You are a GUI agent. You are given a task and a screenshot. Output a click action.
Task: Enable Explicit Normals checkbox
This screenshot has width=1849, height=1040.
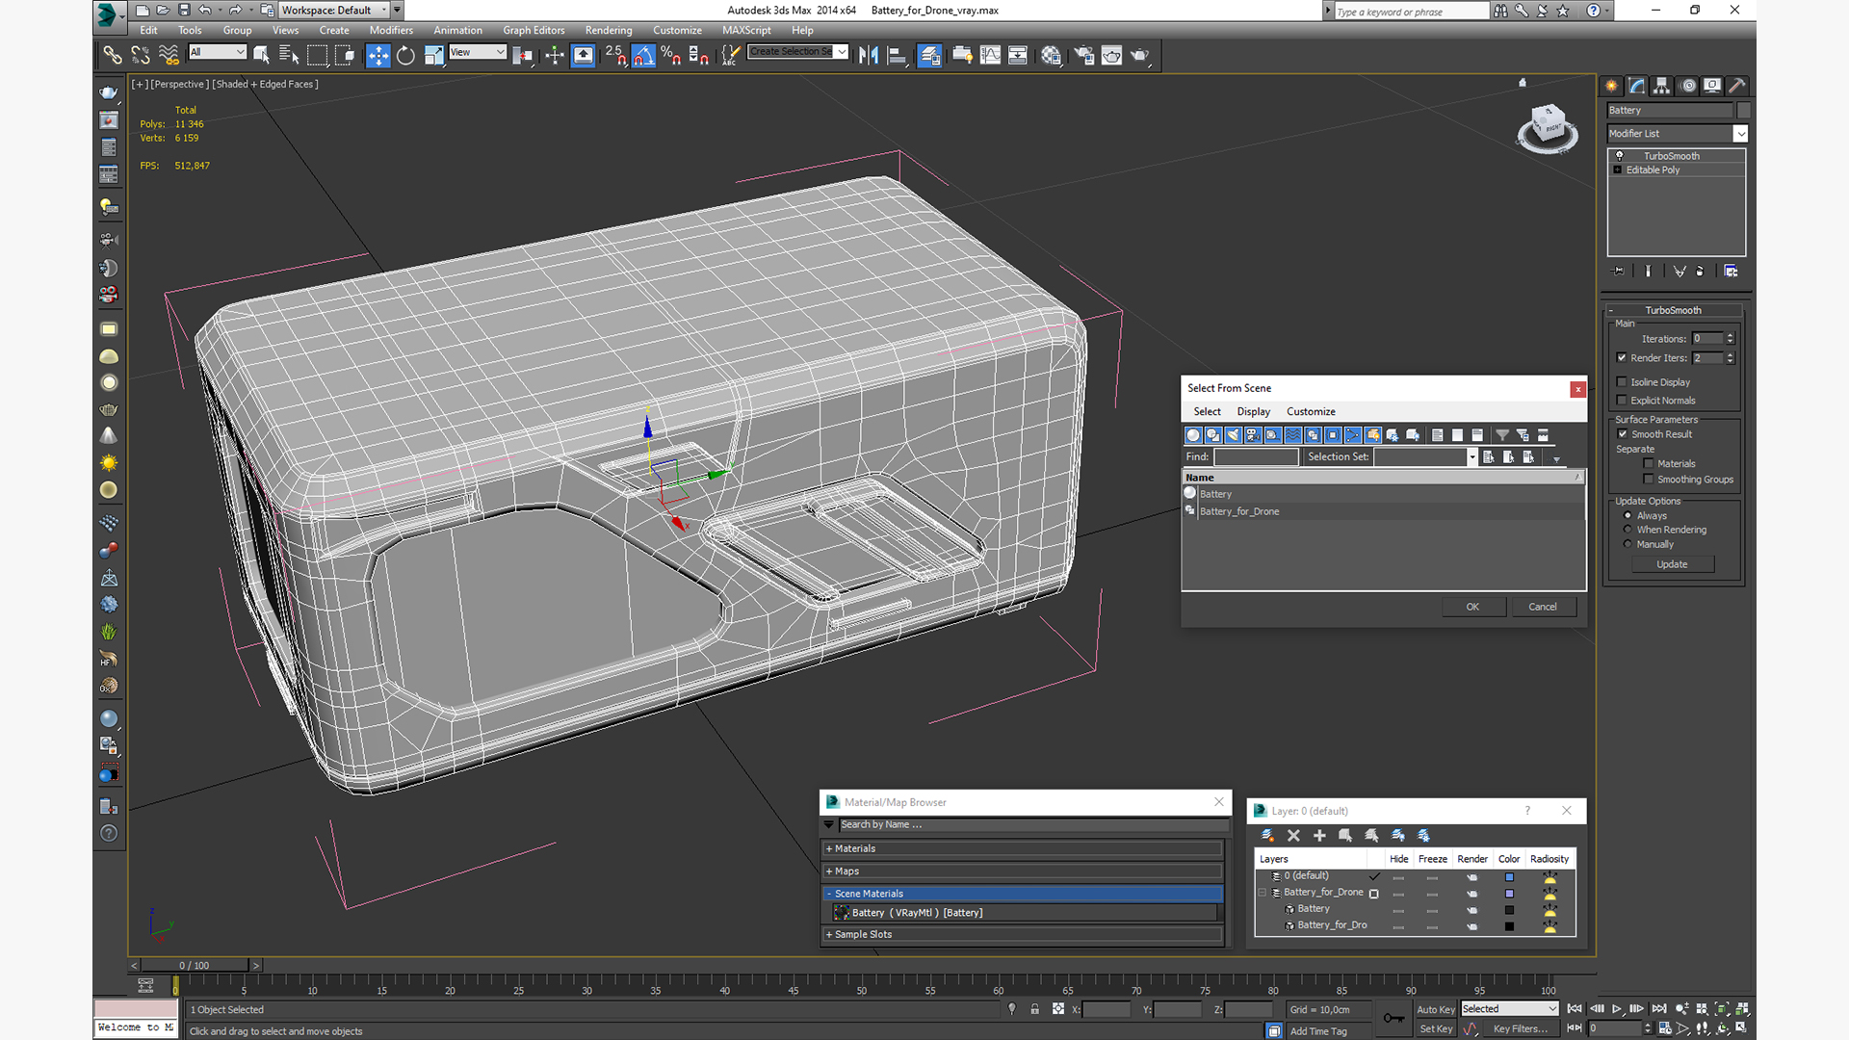[x=1622, y=401]
